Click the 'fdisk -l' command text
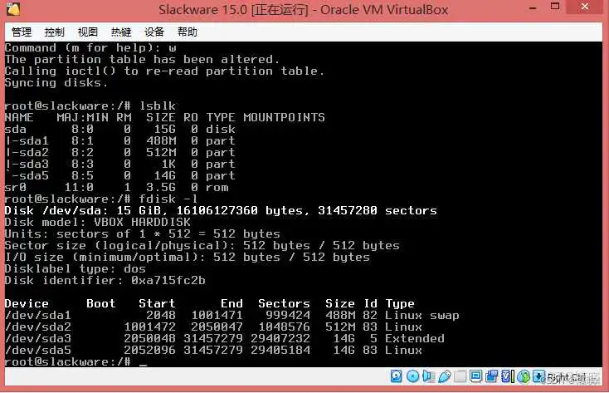This screenshot has width=609, height=393. [168, 199]
